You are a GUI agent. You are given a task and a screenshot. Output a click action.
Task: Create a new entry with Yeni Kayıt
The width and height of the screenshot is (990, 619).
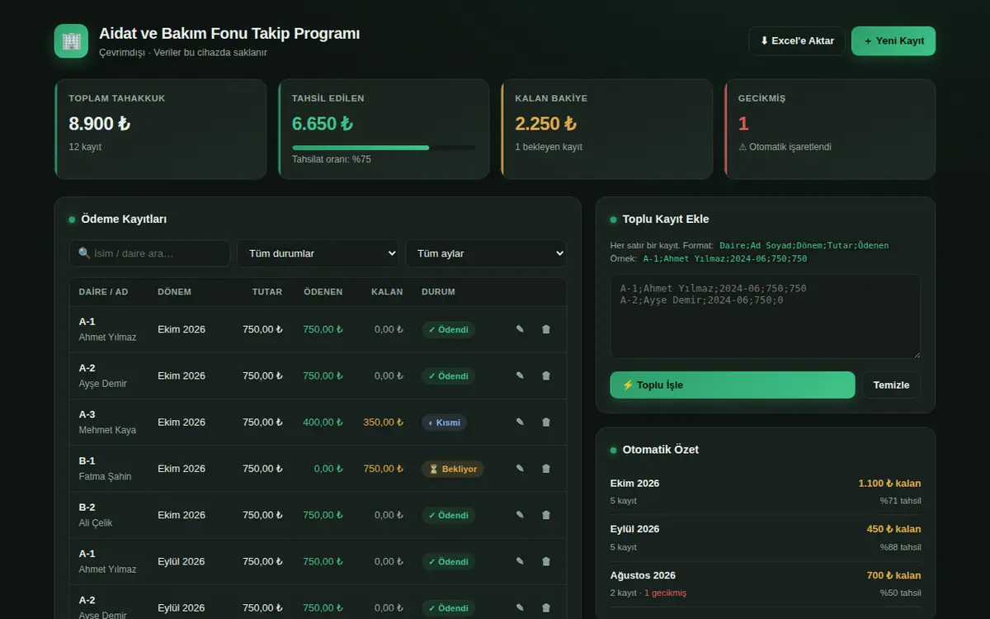pyautogui.click(x=893, y=41)
